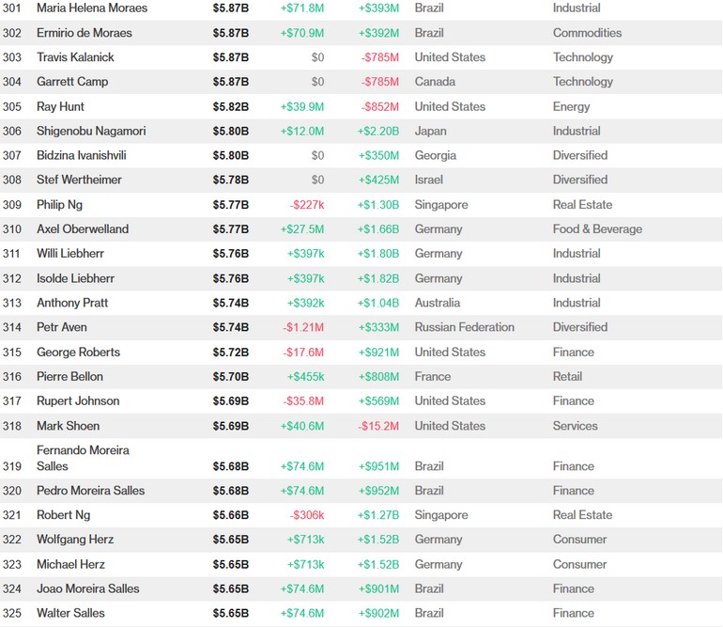Open Travis Kalanick's profile
The width and height of the screenshot is (723, 627).
click(x=75, y=57)
